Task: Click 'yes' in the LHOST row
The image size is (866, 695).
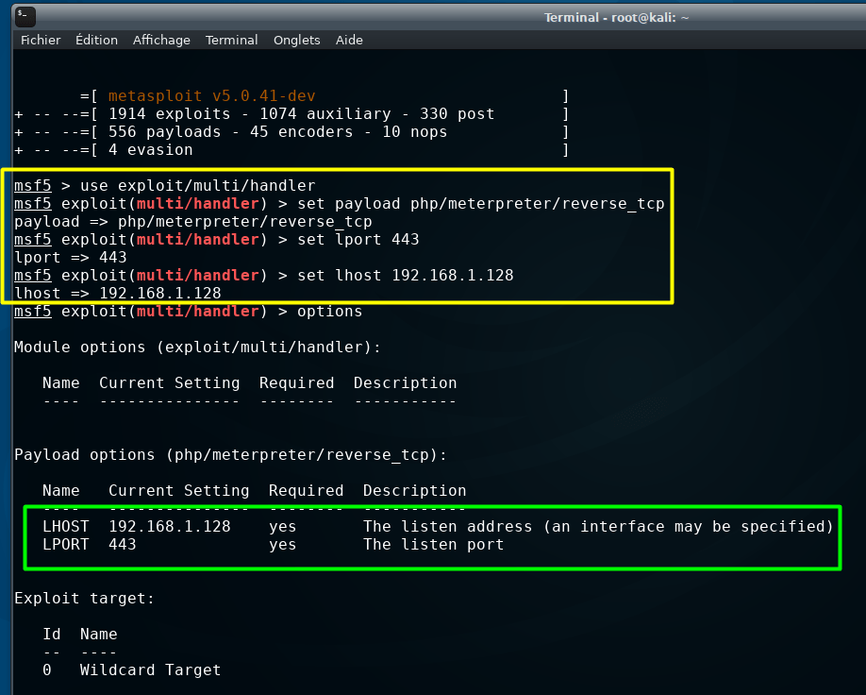Action: pyautogui.click(x=283, y=527)
